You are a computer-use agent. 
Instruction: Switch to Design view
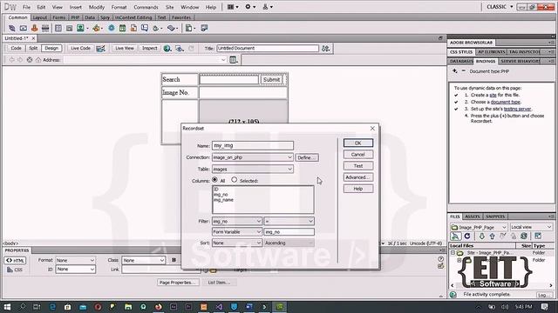tap(51, 49)
